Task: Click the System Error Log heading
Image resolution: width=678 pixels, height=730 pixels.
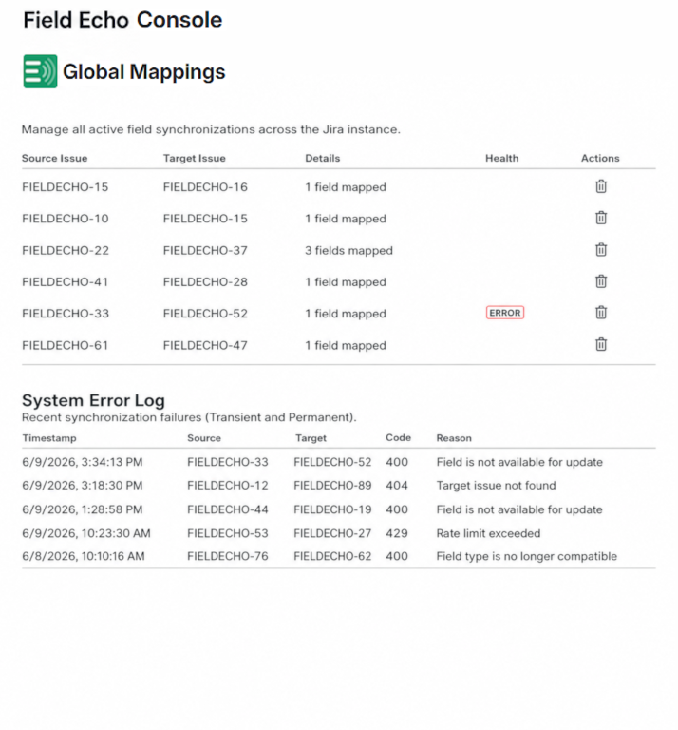Action: (x=93, y=400)
